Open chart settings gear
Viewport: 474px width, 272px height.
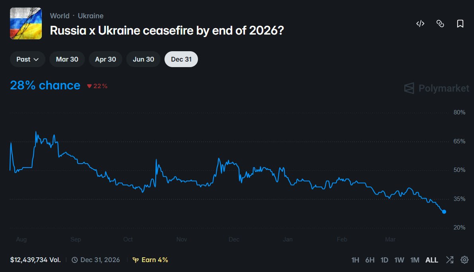pos(464,260)
